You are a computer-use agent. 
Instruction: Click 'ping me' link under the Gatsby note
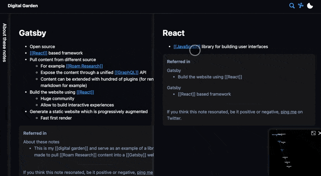(x=145, y=172)
